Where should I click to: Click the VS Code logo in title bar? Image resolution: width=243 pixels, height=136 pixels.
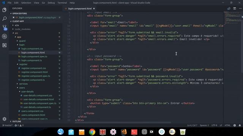(3, 3)
